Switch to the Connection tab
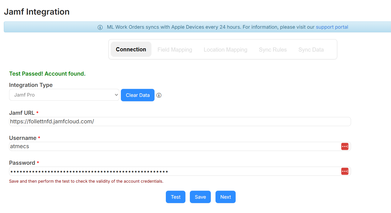Image resolution: width=391 pixels, height=213 pixels. pyautogui.click(x=131, y=49)
